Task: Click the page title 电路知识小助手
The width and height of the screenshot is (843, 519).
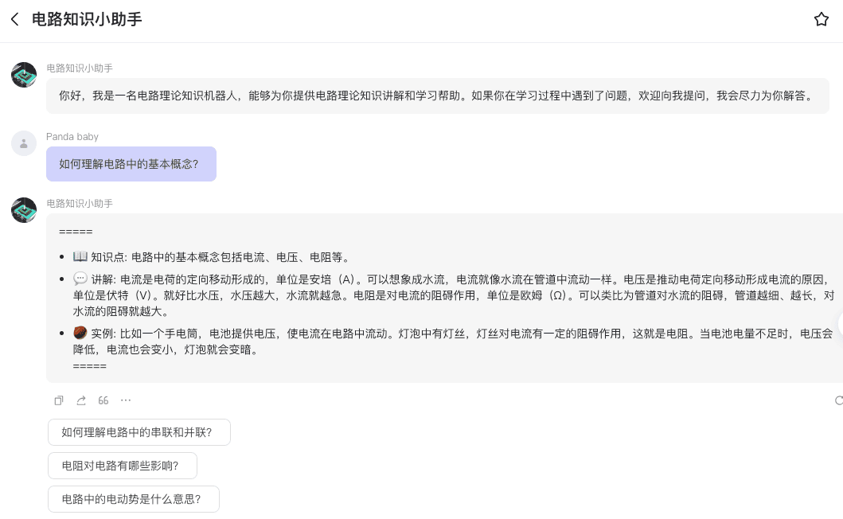Action: pyautogui.click(x=87, y=20)
